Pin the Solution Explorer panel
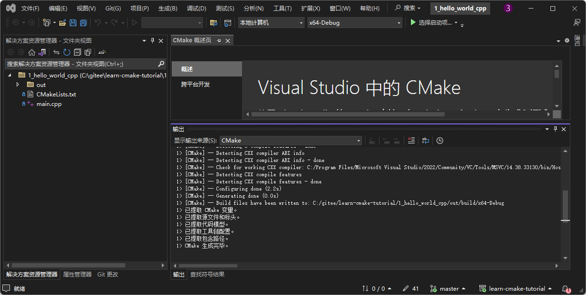The width and height of the screenshot is (586, 295). coord(152,41)
